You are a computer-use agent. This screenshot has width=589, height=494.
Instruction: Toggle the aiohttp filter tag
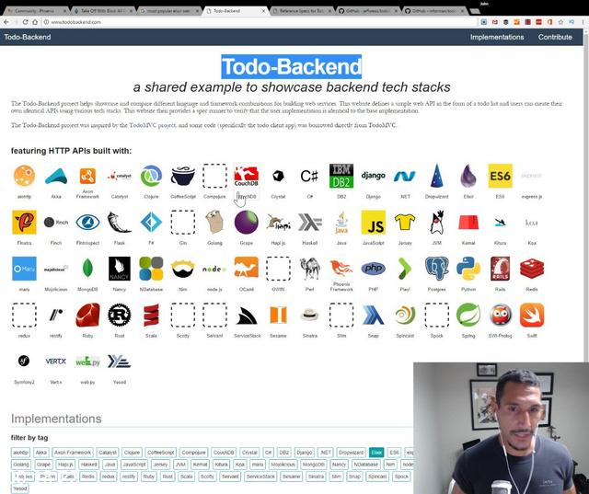[x=20, y=453]
